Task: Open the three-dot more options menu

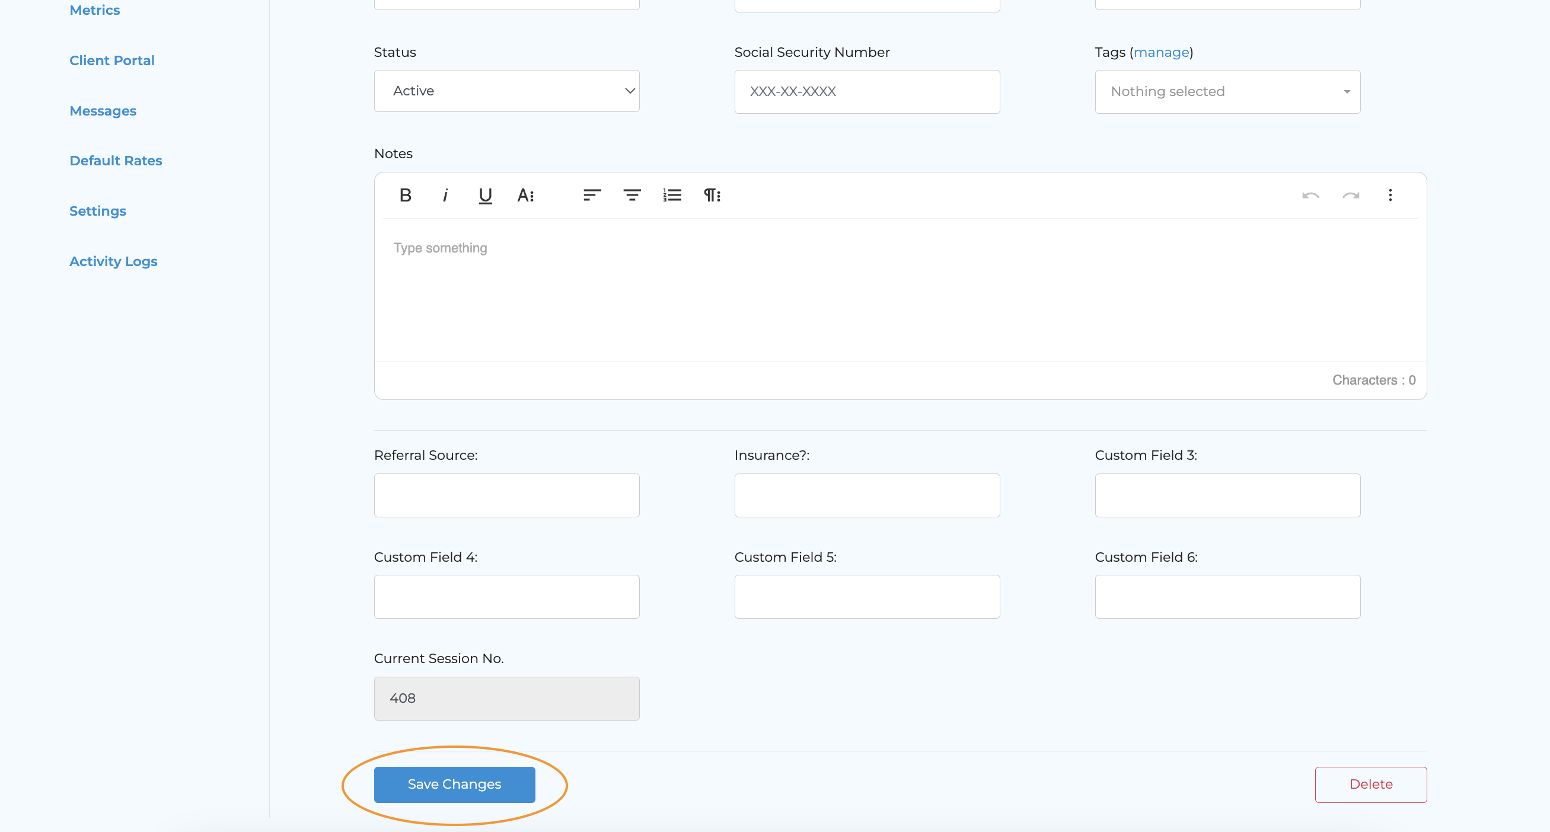Action: click(1390, 195)
